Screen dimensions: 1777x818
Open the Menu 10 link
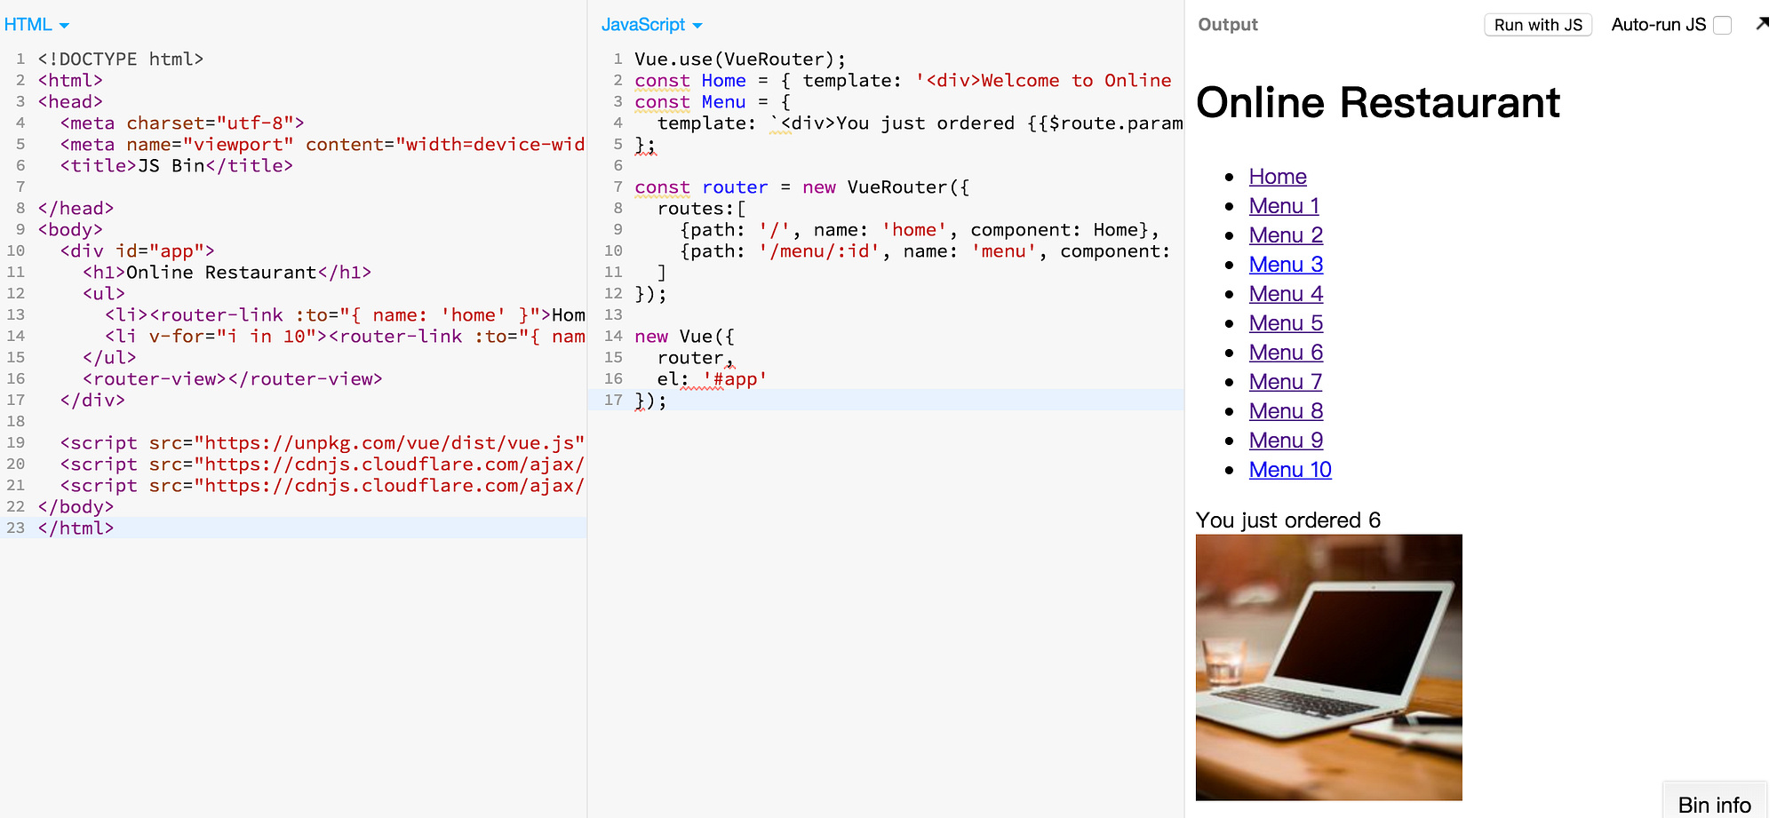1290,469
